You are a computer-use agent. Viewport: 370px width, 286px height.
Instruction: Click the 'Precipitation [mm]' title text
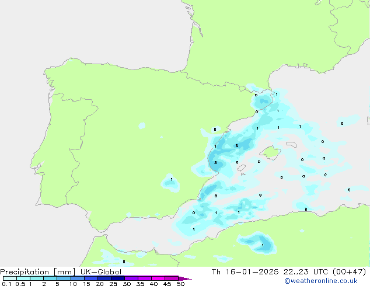(38, 272)
